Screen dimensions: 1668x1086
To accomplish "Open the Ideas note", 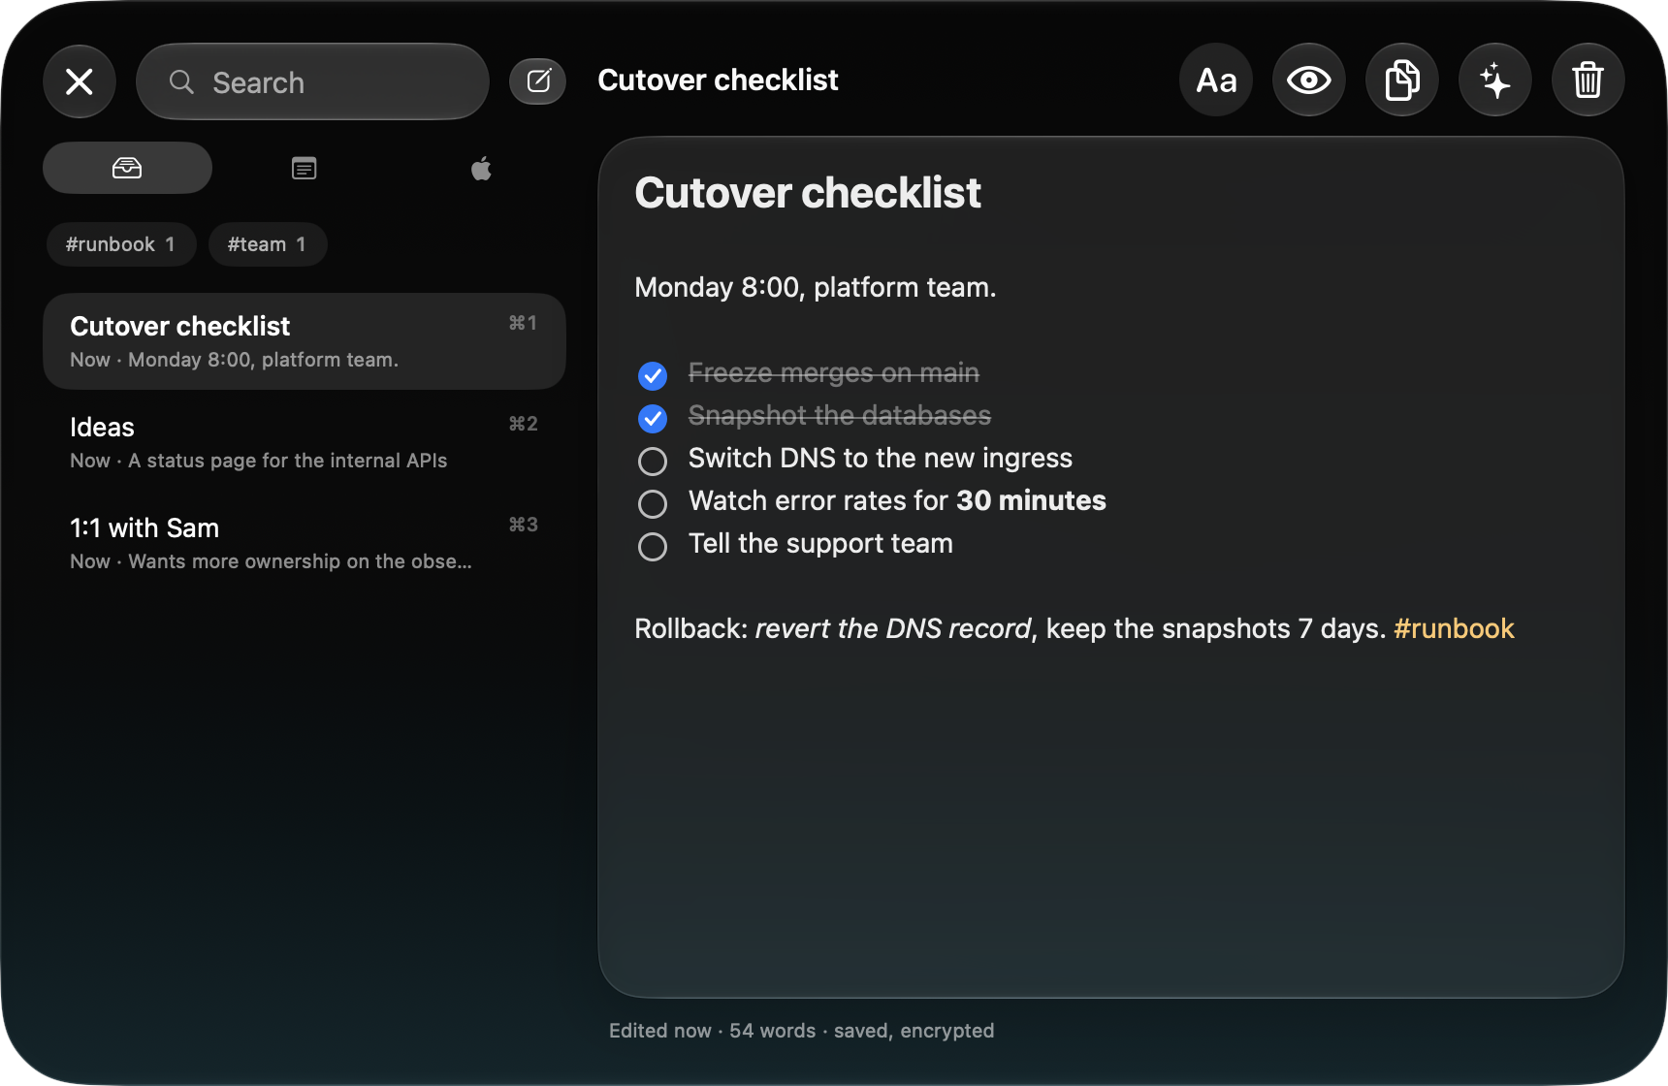I will pyautogui.click(x=305, y=442).
